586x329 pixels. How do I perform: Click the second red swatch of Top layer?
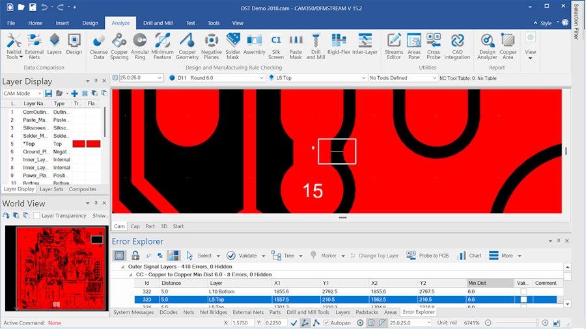coord(93,144)
